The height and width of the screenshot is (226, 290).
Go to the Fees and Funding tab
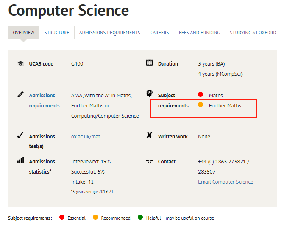click(199, 33)
